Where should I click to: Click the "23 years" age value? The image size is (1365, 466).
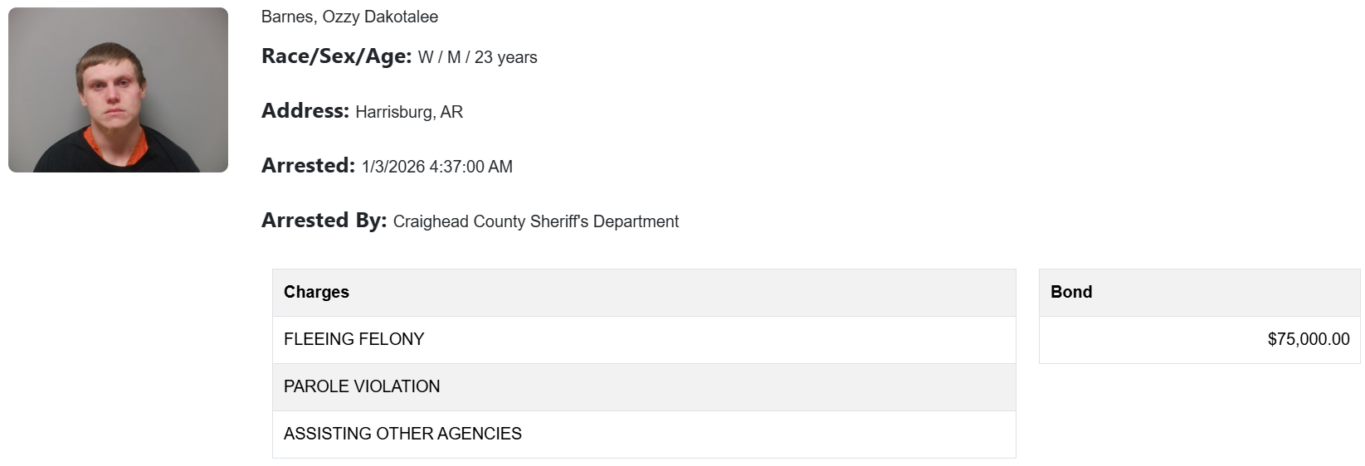pos(505,57)
